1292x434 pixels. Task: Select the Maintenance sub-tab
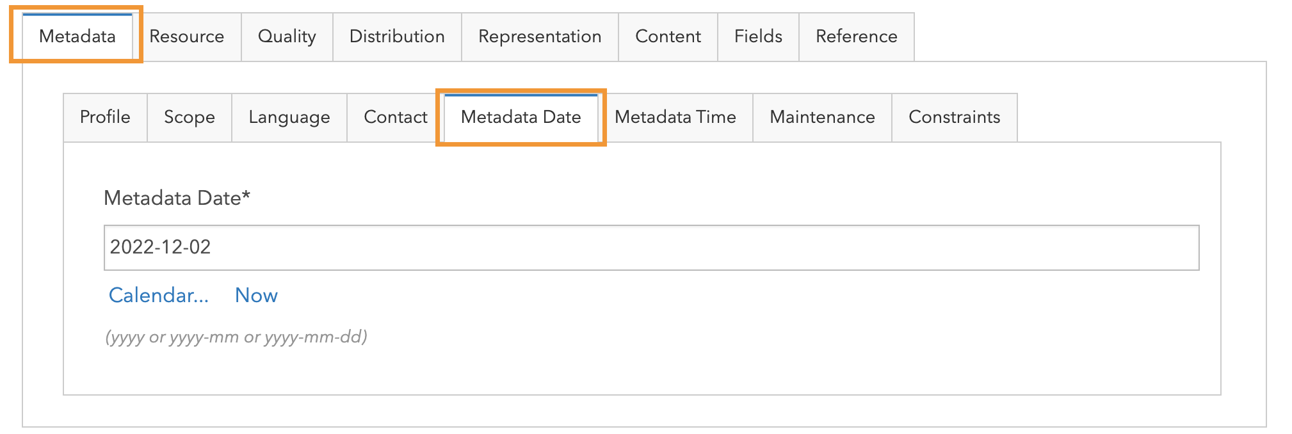tap(823, 117)
